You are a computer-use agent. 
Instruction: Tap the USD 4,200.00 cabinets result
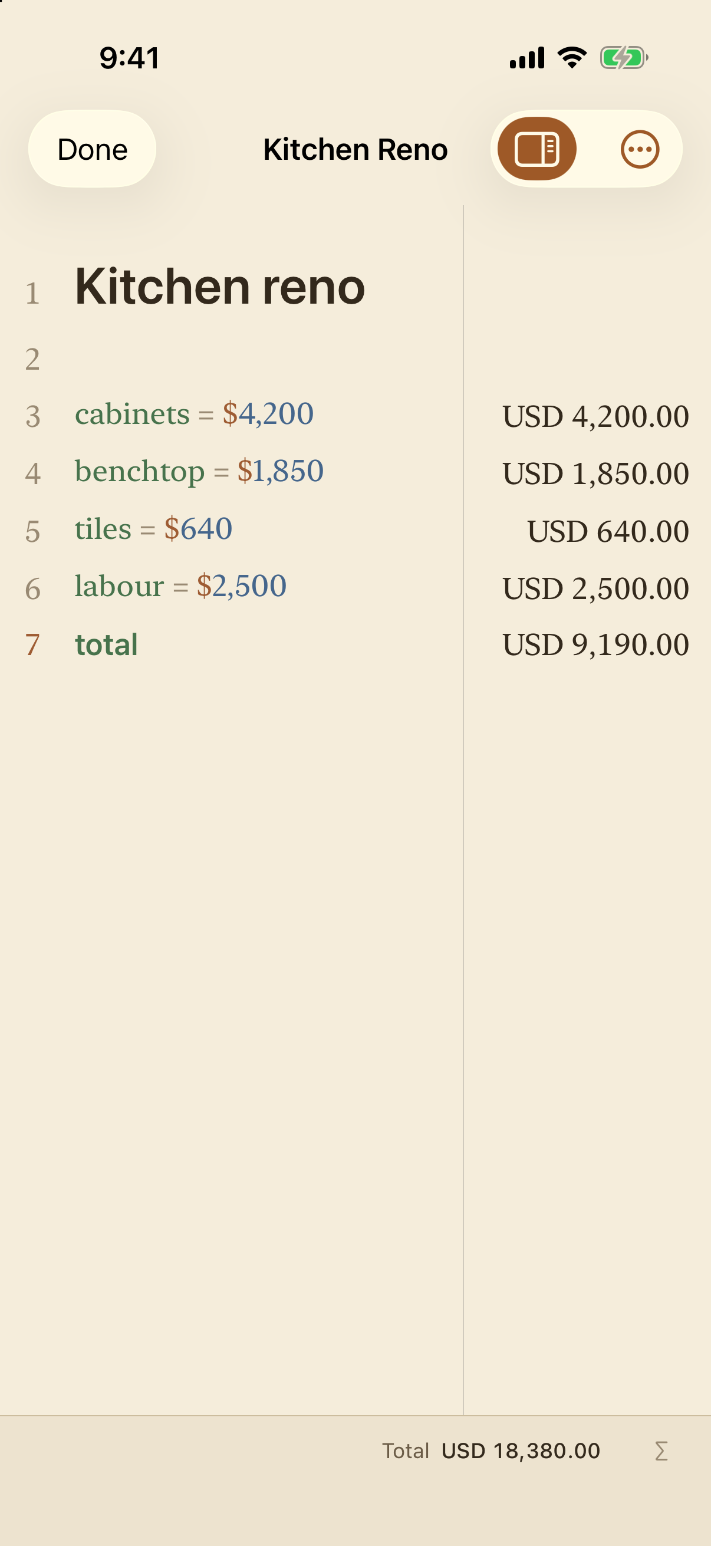pos(596,416)
